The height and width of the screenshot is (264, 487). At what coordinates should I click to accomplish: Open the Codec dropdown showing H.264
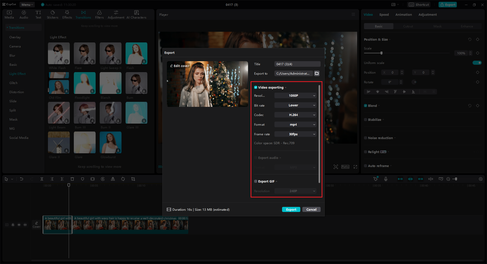pos(295,115)
